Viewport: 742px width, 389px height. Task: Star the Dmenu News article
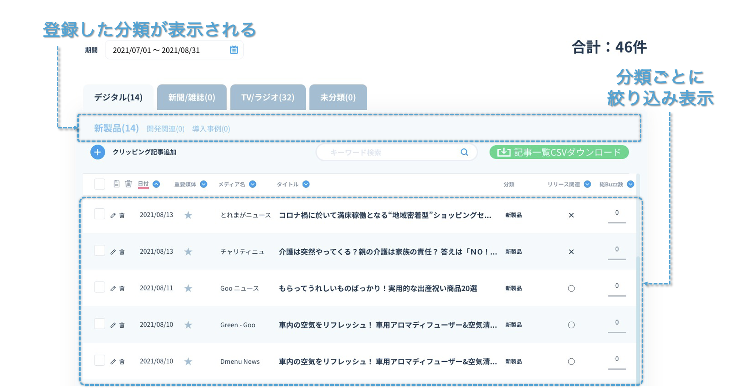point(188,362)
